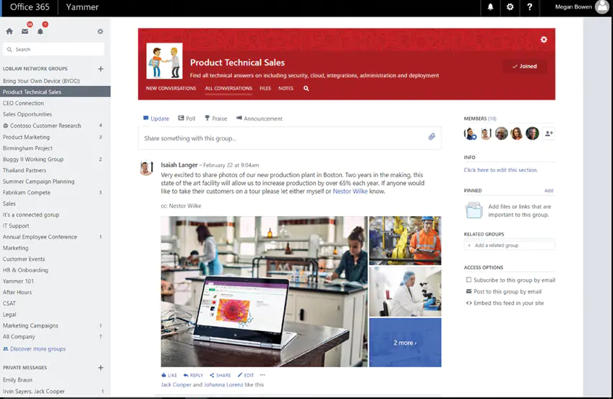Go to Yammer home via the house icon
This screenshot has width=613, height=399.
point(9,31)
